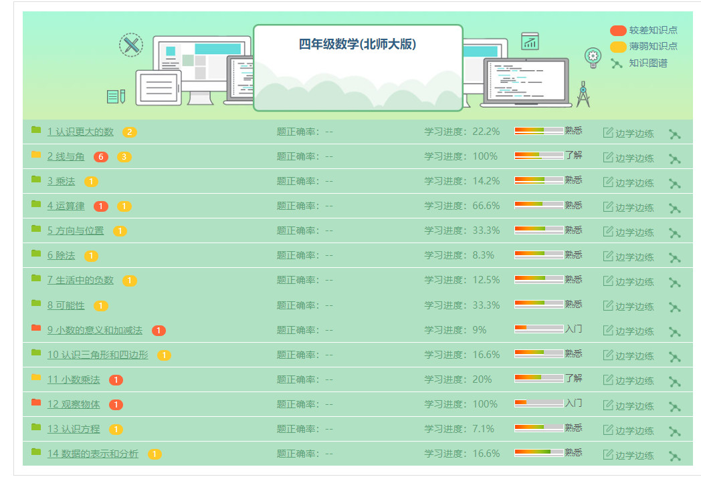This screenshot has height=481, width=701.
Task: Click knowledge graph icon for 除法 row
Action: click(x=674, y=257)
